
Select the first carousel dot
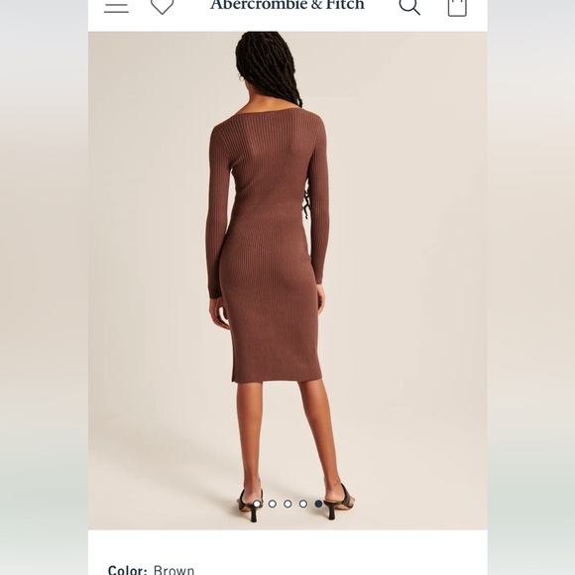[x=257, y=504]
